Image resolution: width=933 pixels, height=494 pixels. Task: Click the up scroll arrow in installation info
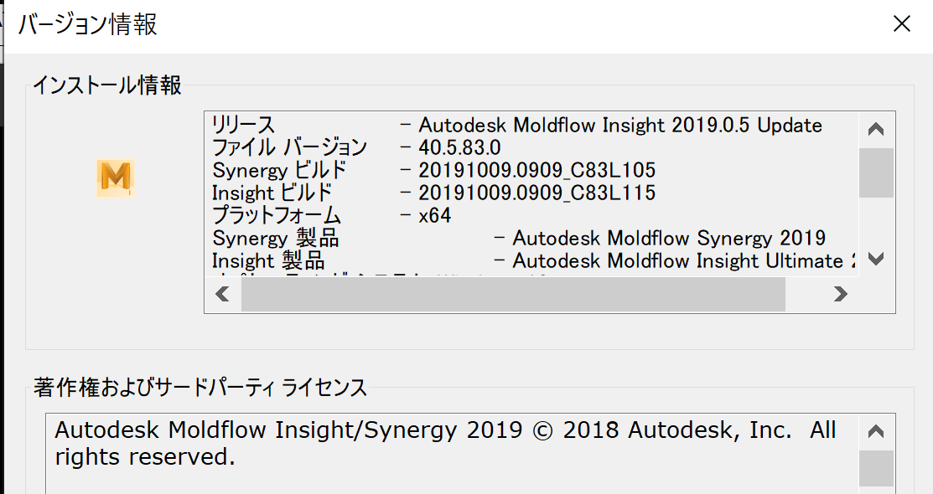click(875, 128)
